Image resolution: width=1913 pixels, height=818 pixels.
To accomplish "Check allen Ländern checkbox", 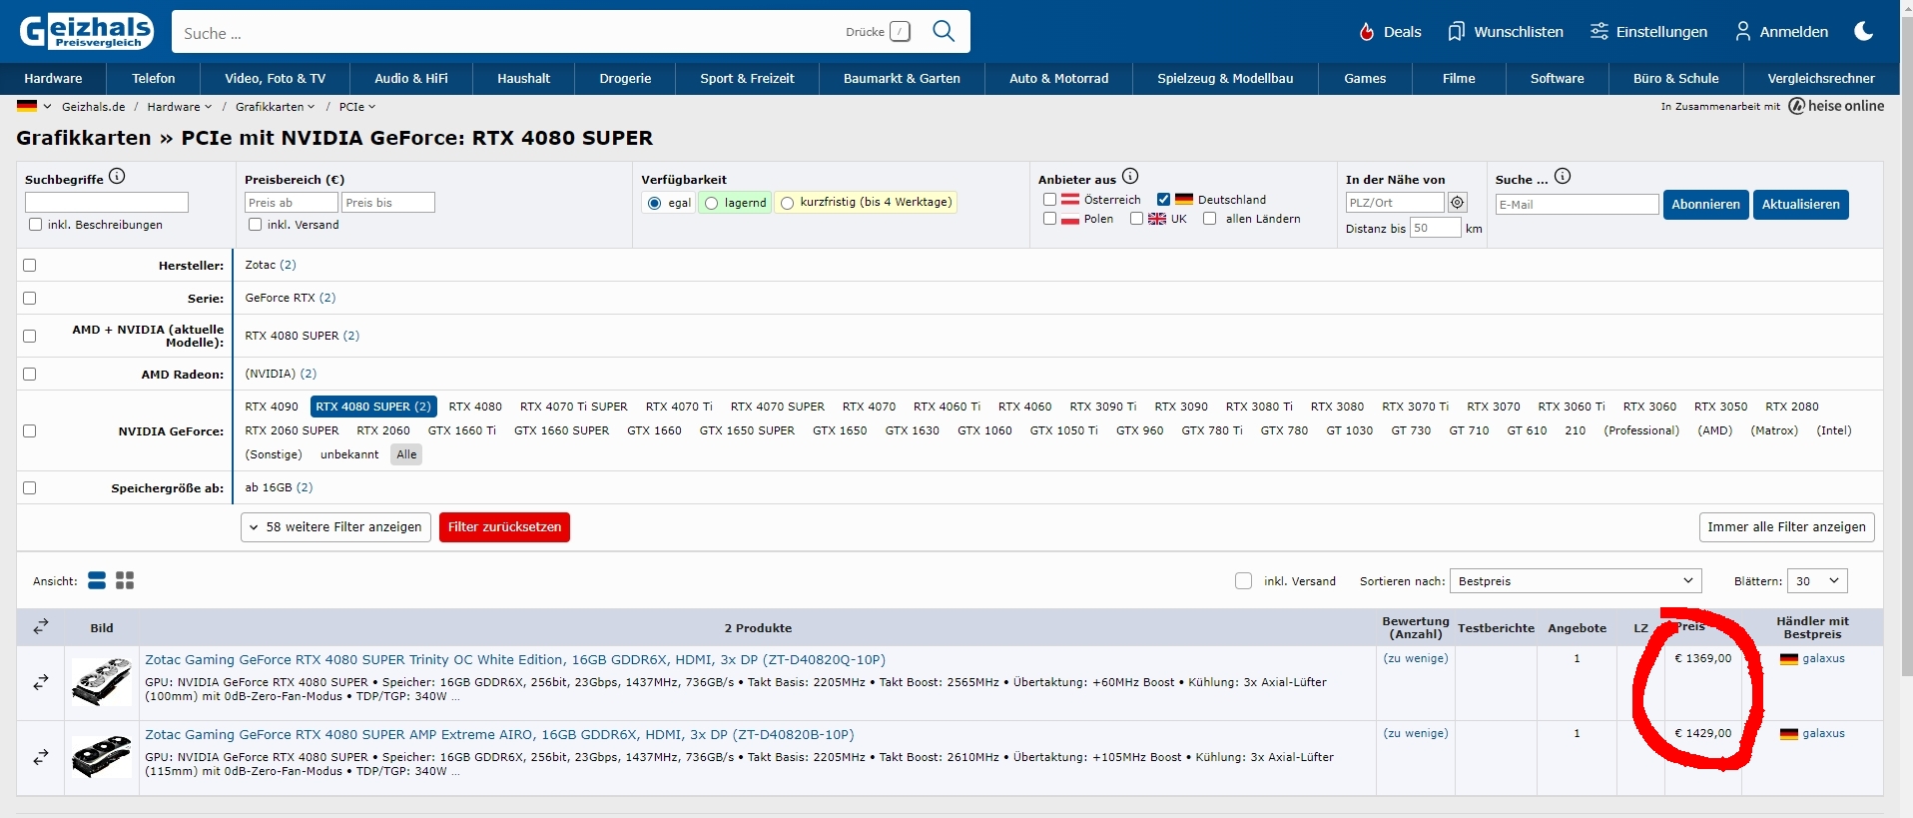I will click(x=1210, y=219).
